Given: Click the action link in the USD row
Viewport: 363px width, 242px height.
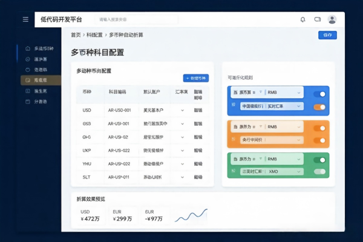Looking at the screenshot, I should coord(198,110).
